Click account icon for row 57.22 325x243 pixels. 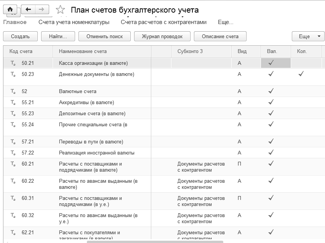pos(13,153)
